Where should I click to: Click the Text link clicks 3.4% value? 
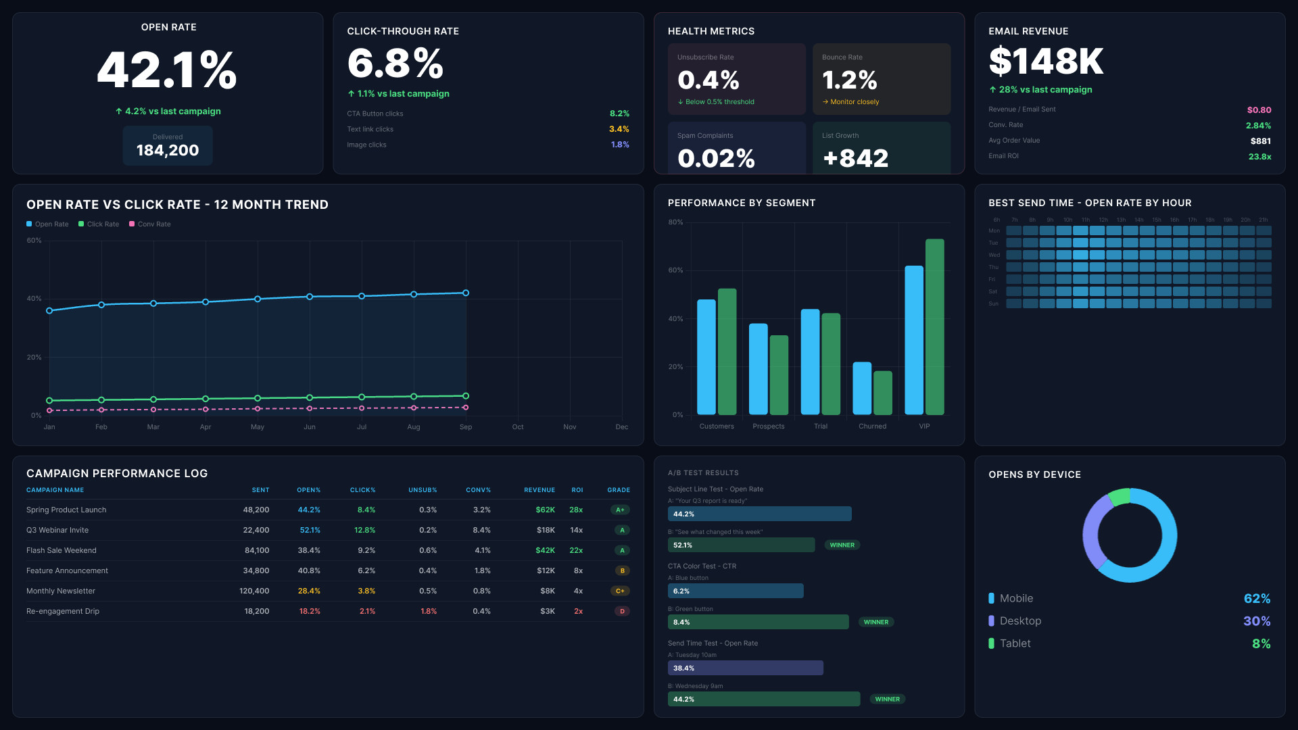(619, 129)
